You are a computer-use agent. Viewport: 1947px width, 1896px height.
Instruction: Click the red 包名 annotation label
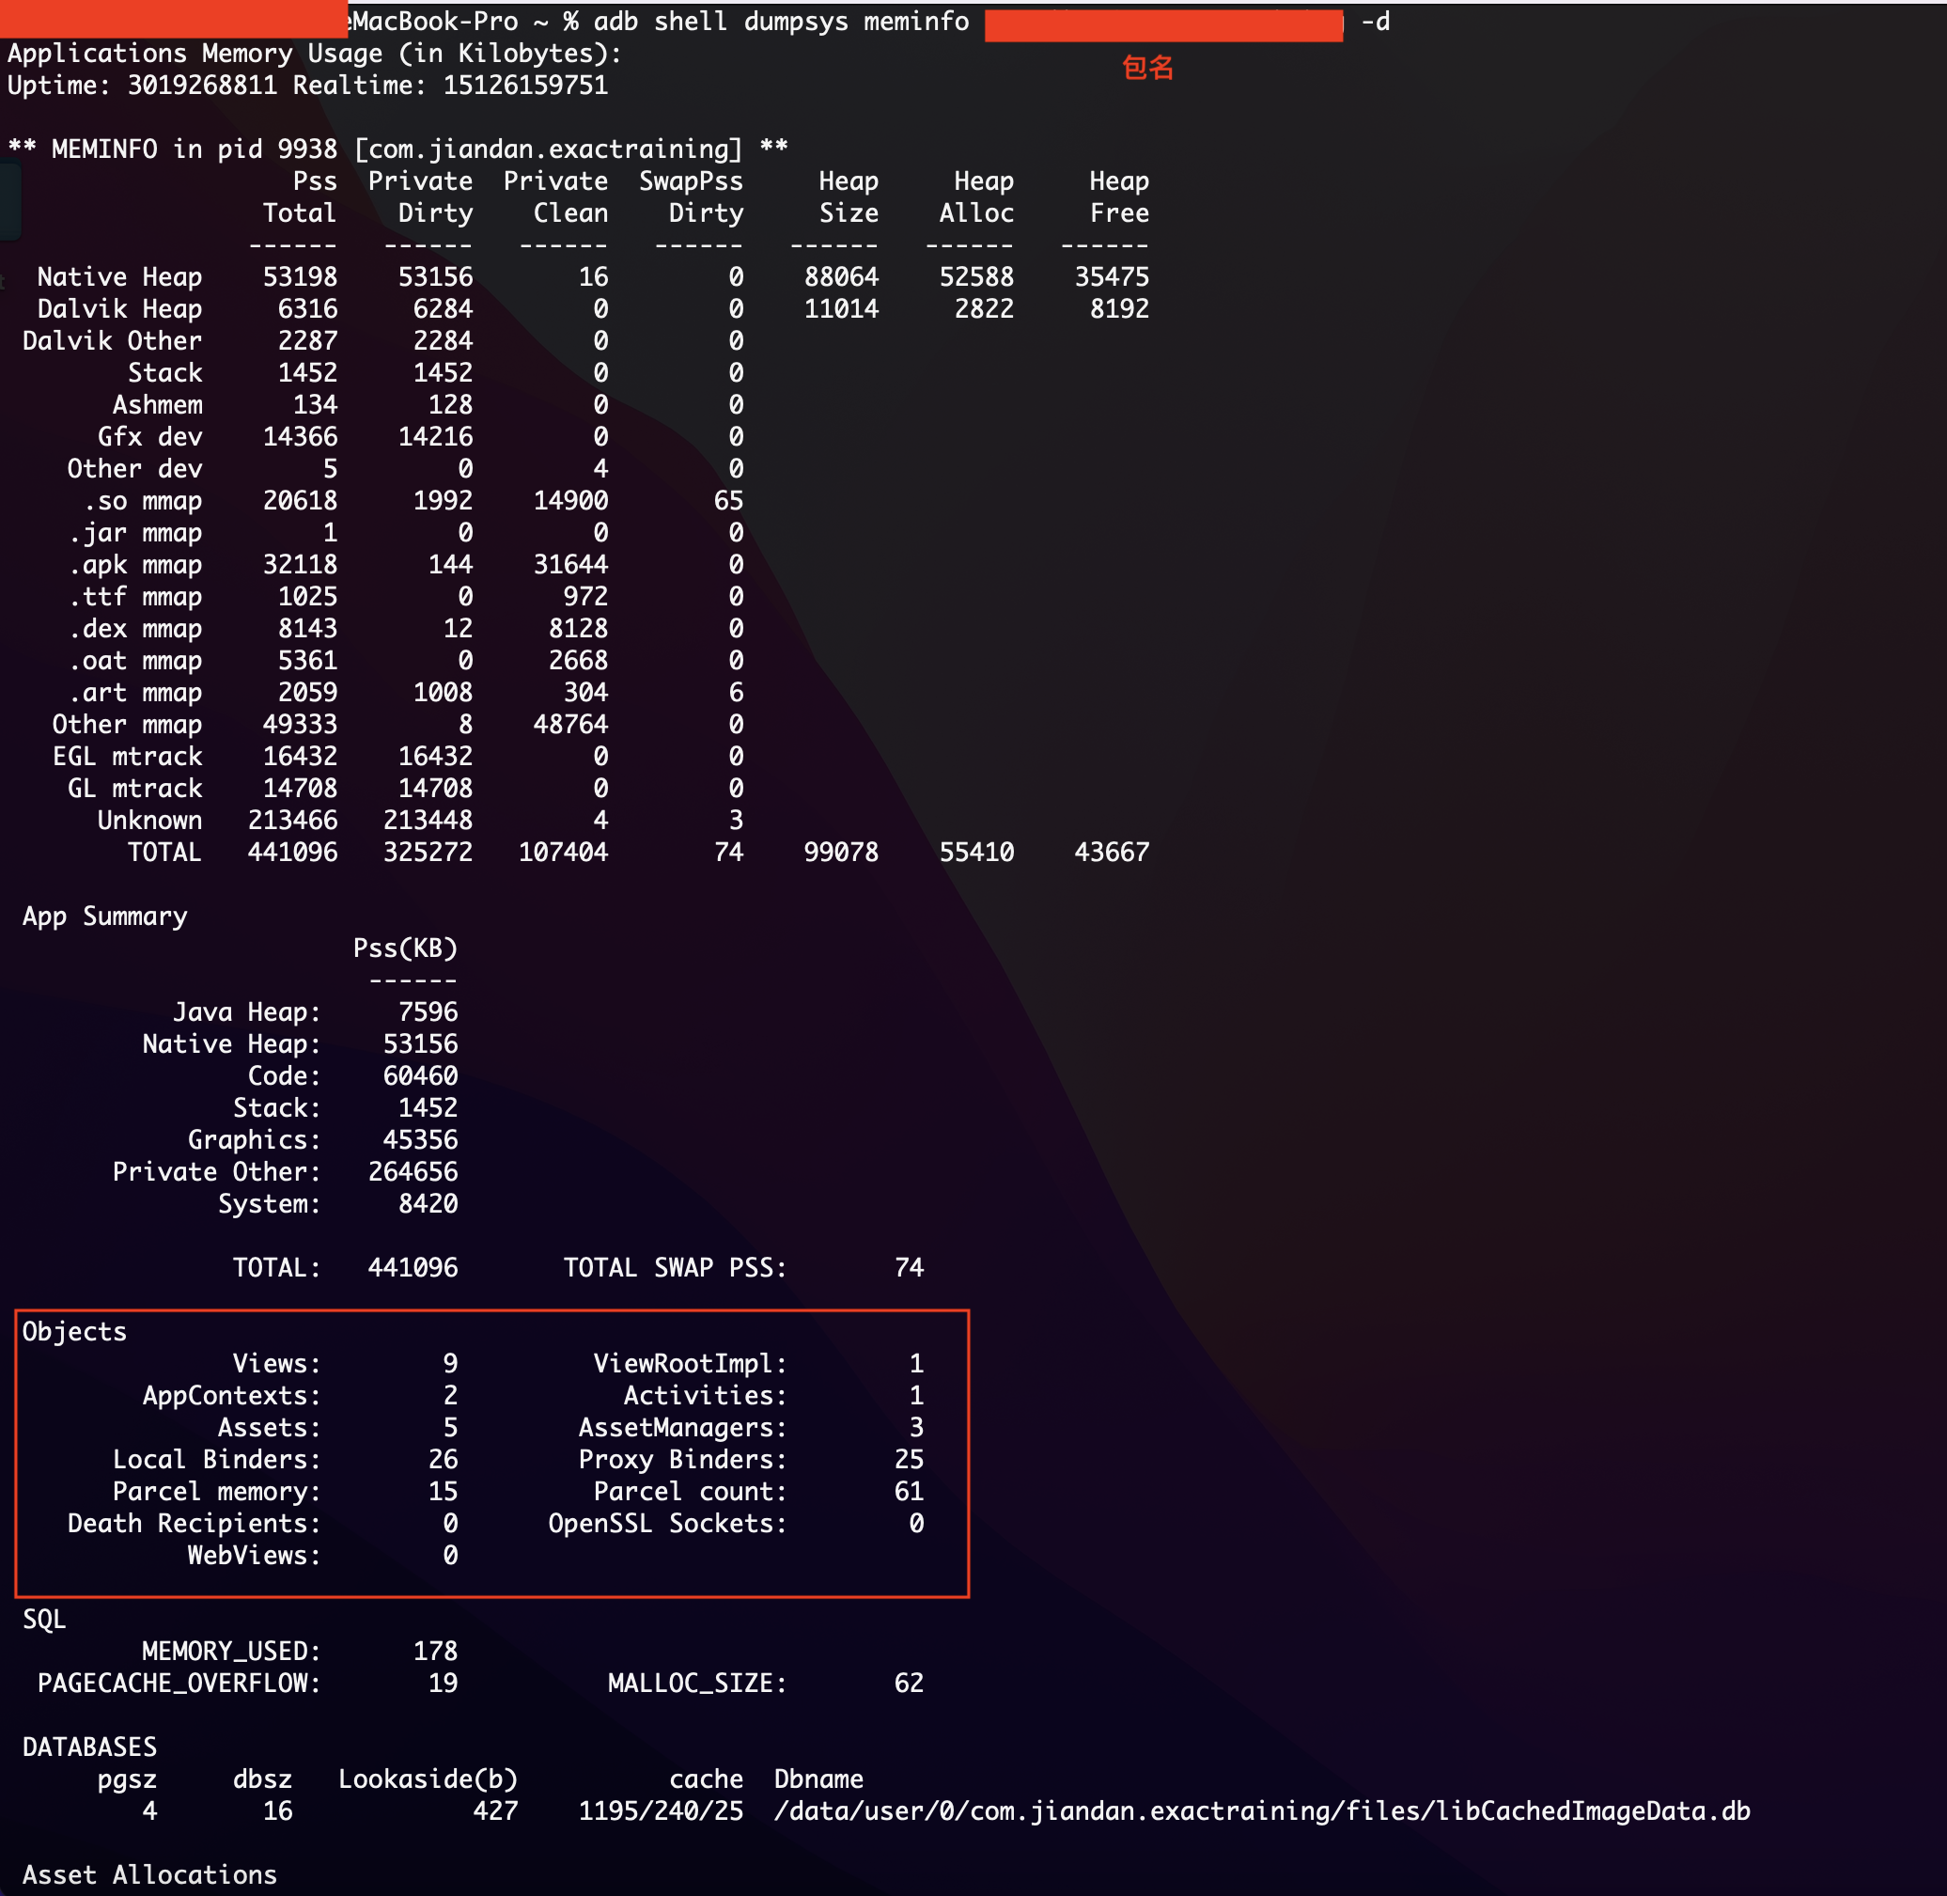[1146, 68]
